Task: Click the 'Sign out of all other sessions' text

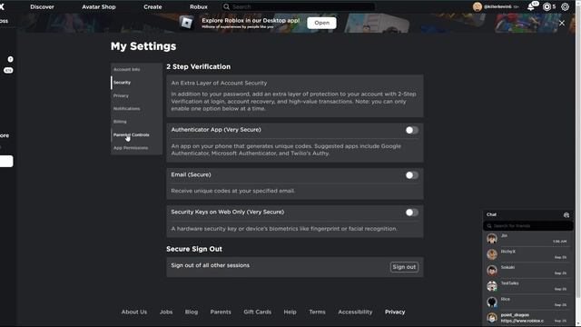Action: pyautogui.click(x=210, y=265)
